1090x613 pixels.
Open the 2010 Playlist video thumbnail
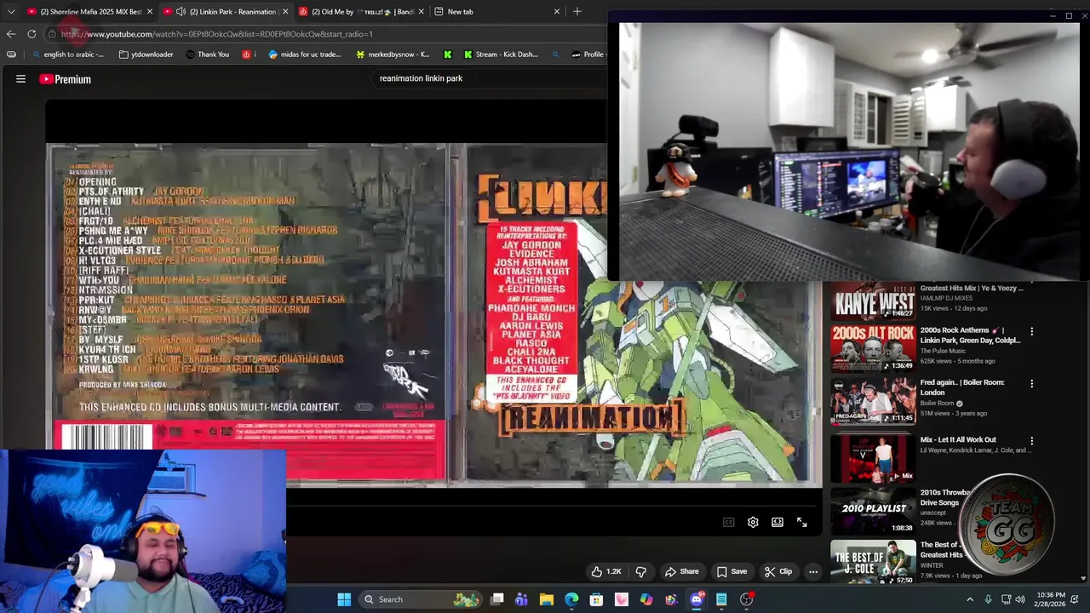point(873,510)
